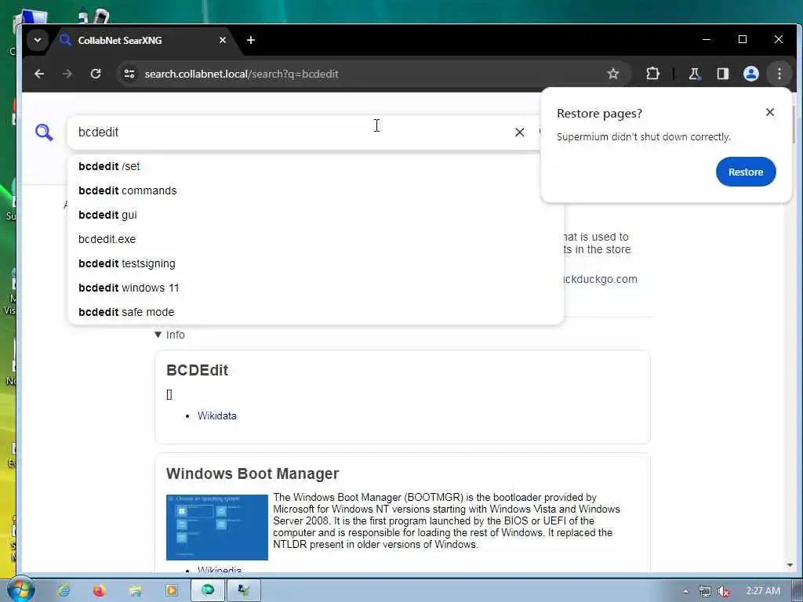This screenshot has width=803, height=602.
Task: Collapse the Info section
Action: tap(169, 335)
